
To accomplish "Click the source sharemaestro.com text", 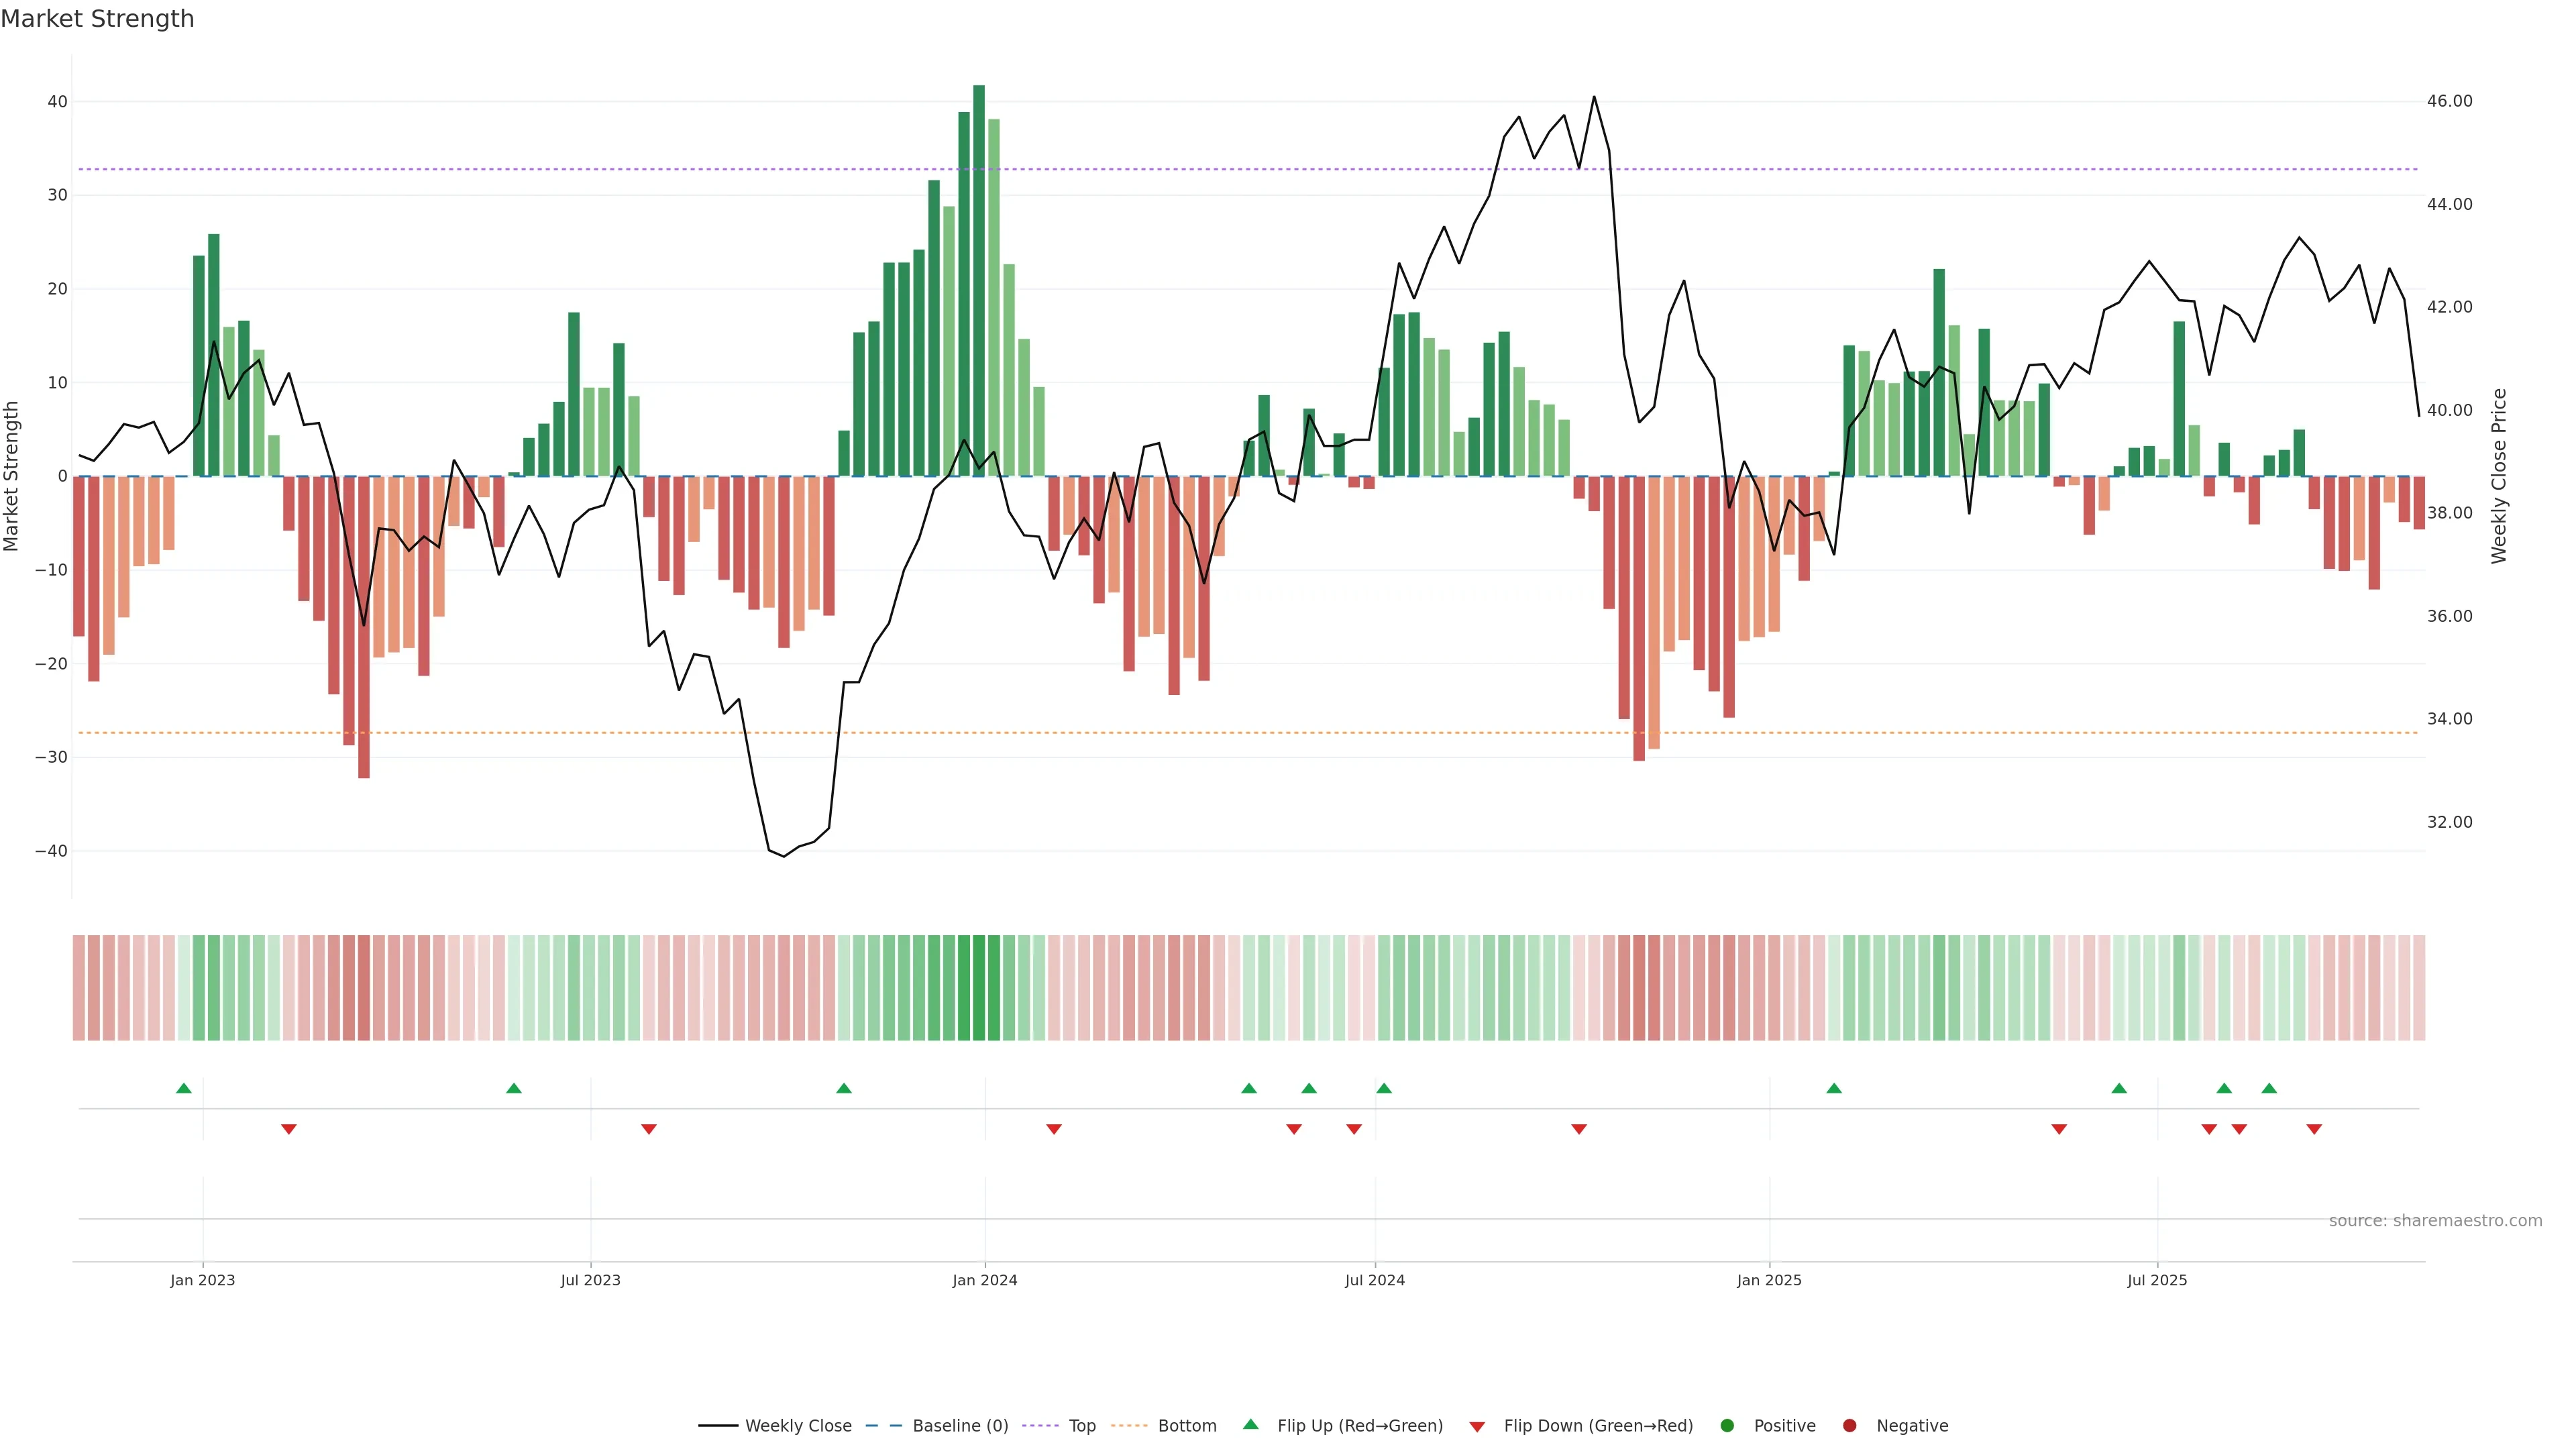I will click(2435, 1221).
